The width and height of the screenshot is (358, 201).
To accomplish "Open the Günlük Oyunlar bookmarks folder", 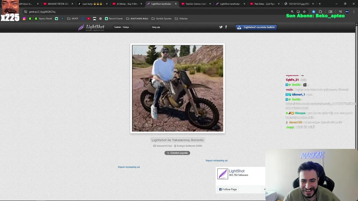I will click(x=161, y=19).
